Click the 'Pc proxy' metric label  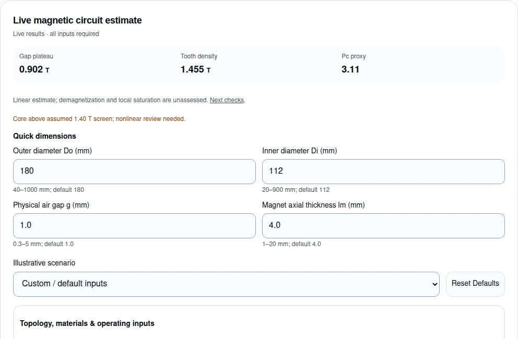pos(354,56)
